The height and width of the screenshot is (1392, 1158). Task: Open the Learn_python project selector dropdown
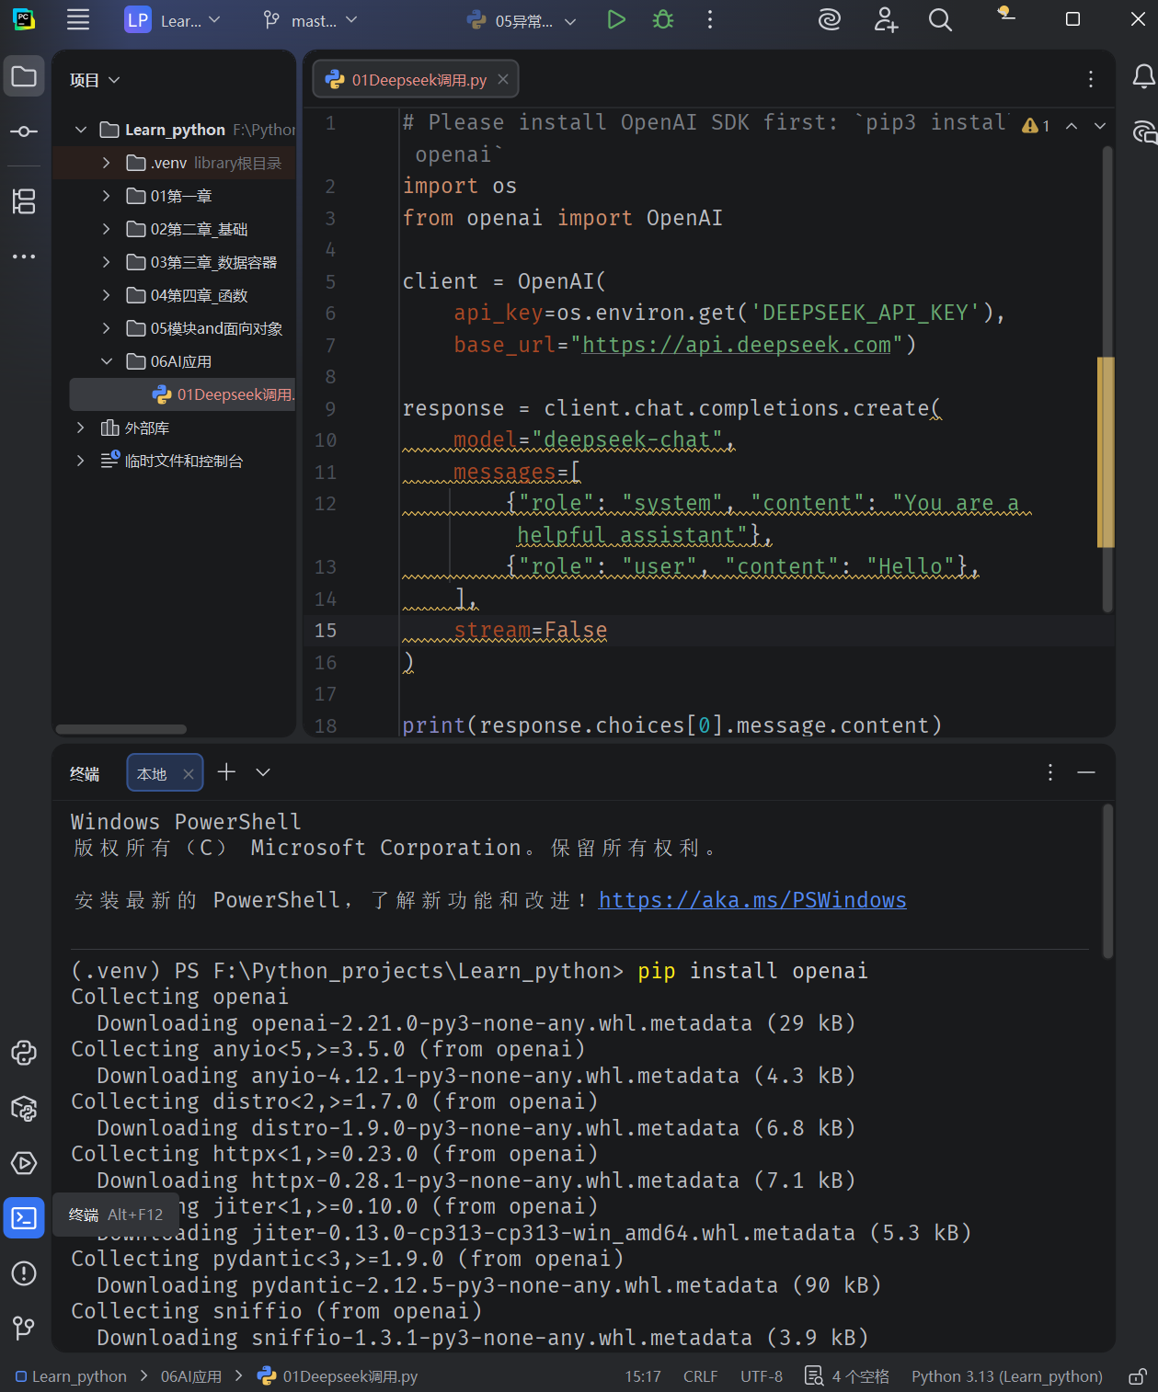point(173,20)
